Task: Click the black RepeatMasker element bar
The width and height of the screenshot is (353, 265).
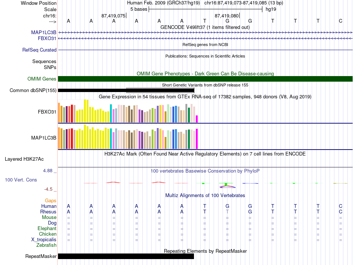Action: click(x=126, y=256)
